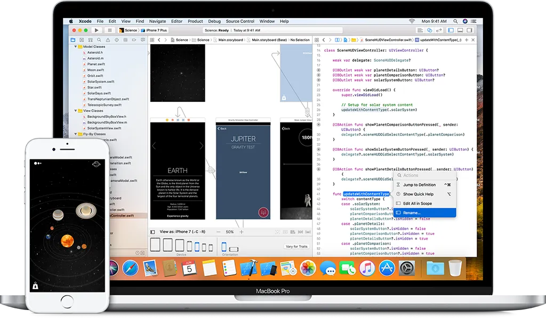
Task: Select Planet.swift in the Project navigator
Action: [x=96, y=64]
